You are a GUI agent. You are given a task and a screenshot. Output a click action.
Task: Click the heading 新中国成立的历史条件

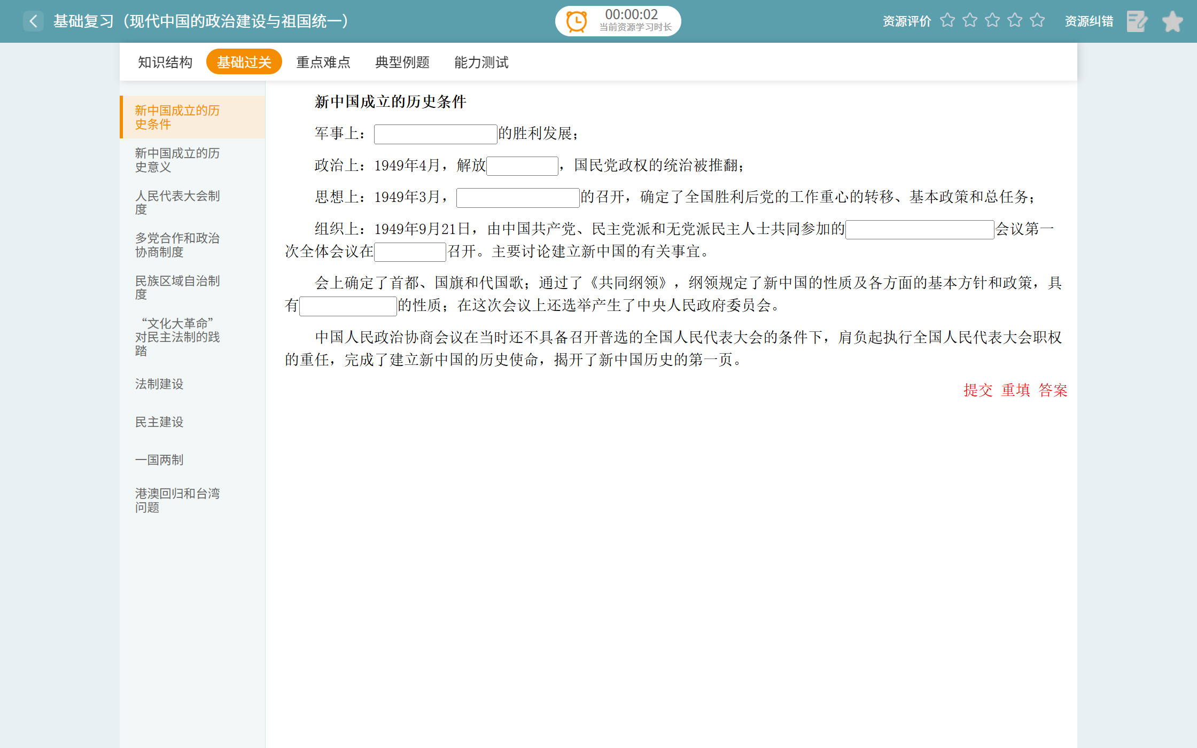391,102
